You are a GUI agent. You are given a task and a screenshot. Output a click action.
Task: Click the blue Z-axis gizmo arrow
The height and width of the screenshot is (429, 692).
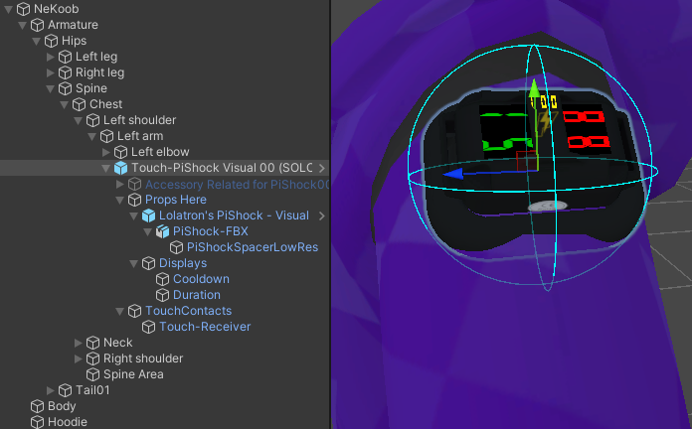coord(453,174)
